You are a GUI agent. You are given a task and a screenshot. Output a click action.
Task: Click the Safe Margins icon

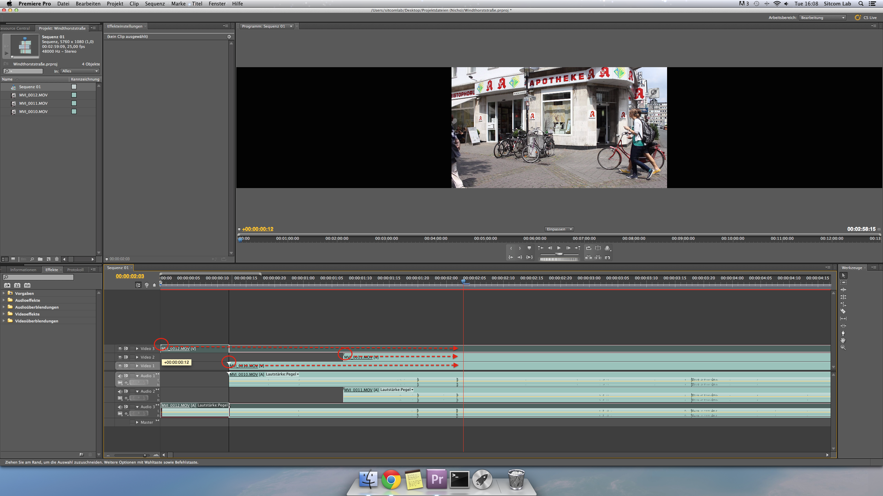[x=598, y=248]
